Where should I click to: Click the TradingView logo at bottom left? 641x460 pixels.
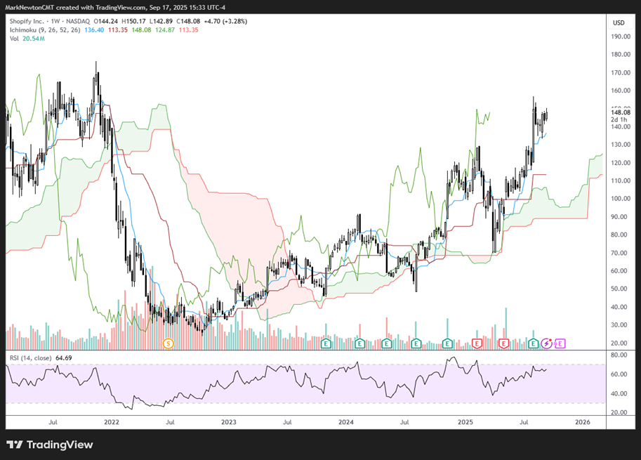click(x=49, y=445)
